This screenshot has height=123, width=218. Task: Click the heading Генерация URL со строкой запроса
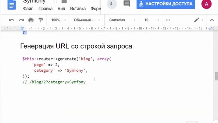coord(76,46)
